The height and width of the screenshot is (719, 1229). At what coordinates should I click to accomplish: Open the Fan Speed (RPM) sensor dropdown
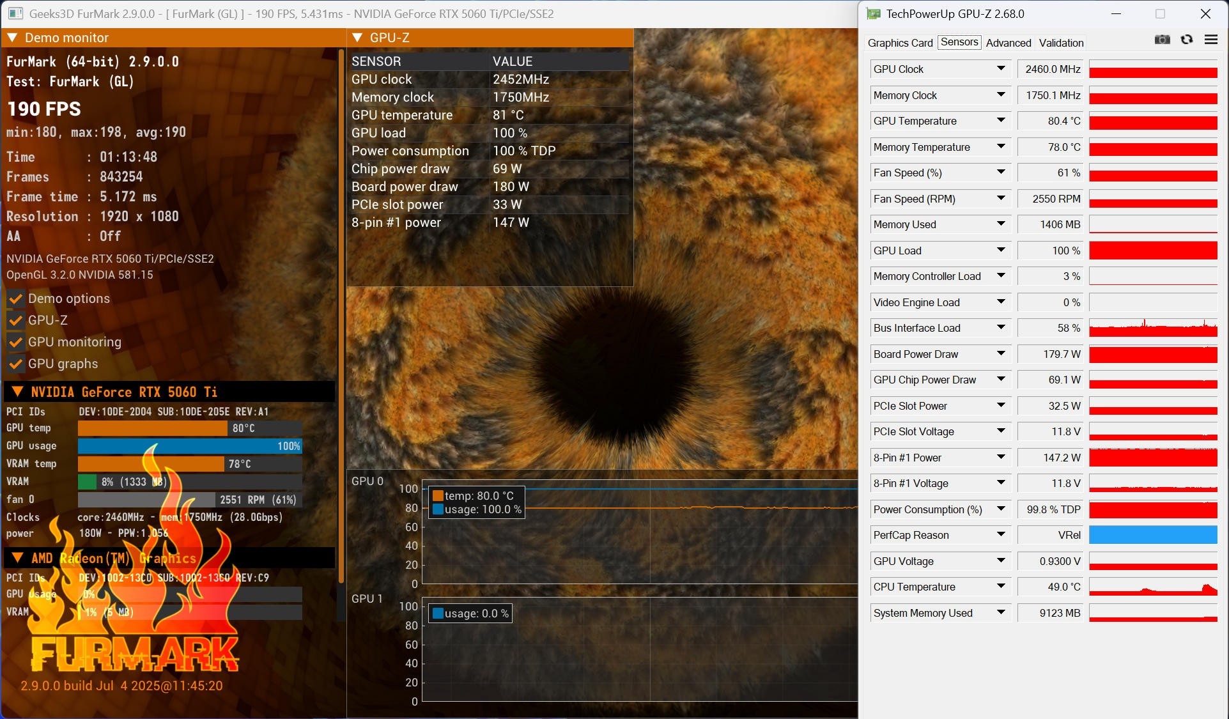click(1001, 199)
